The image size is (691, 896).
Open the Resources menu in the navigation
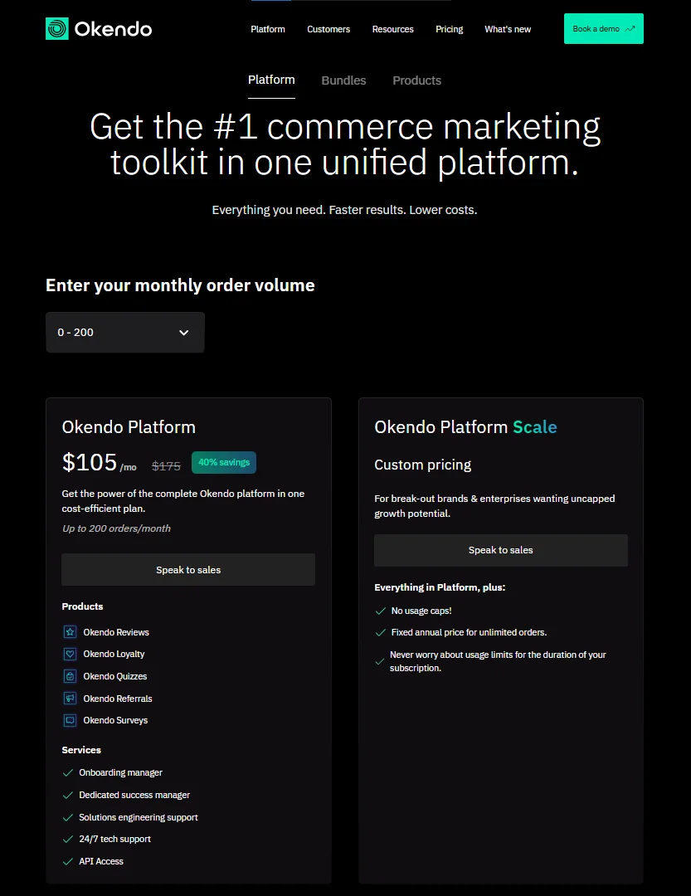392,28
